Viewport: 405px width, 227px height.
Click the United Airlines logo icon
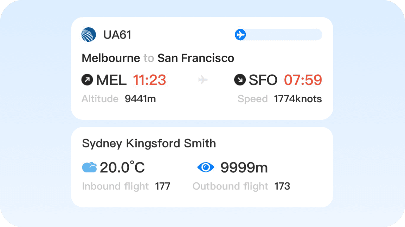(x=89, y=35)
